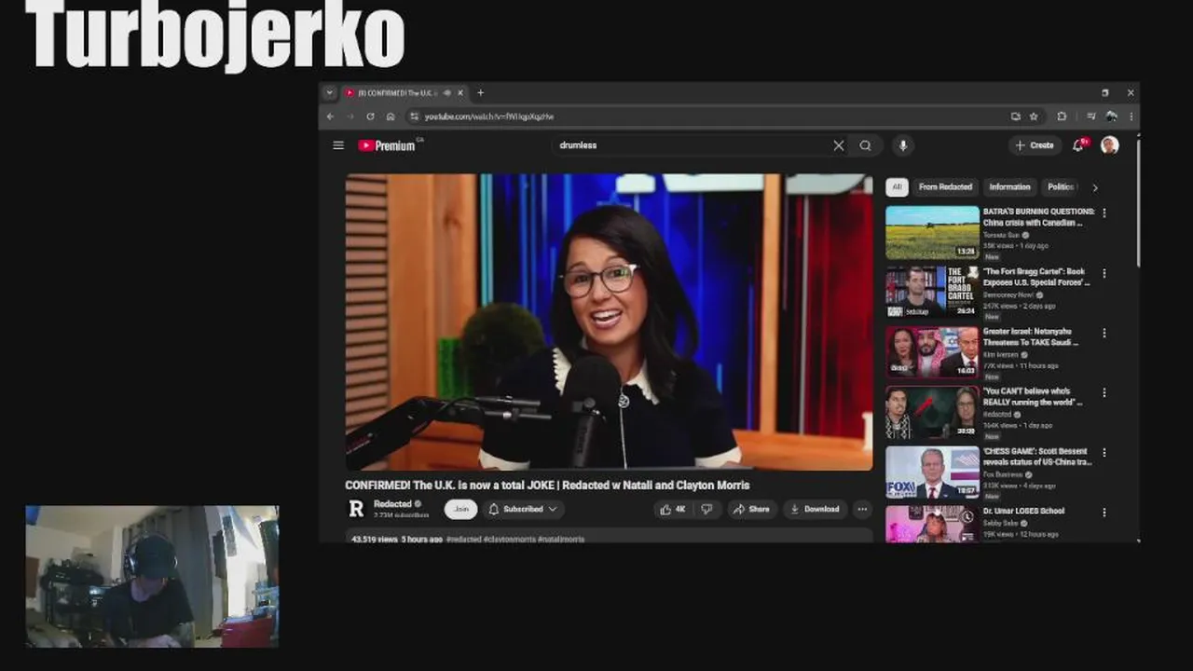Open options menu for BATRA'S BURNING QUESTIONS

(x=1104, y=213)
